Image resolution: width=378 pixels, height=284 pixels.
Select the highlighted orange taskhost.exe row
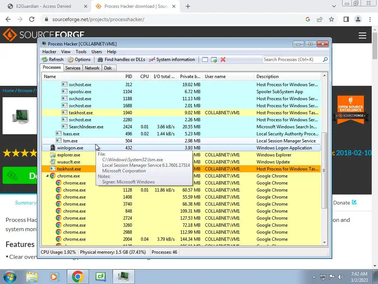pos(181,169)
